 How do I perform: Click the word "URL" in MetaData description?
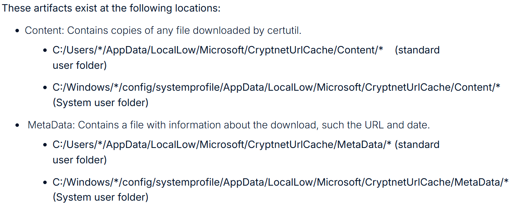pos(374,125)
